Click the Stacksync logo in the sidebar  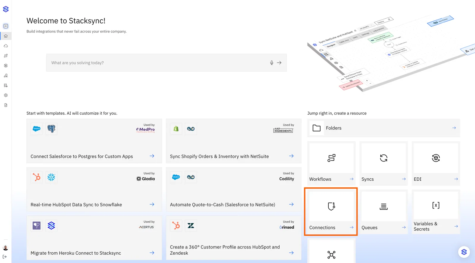point(6,9)
